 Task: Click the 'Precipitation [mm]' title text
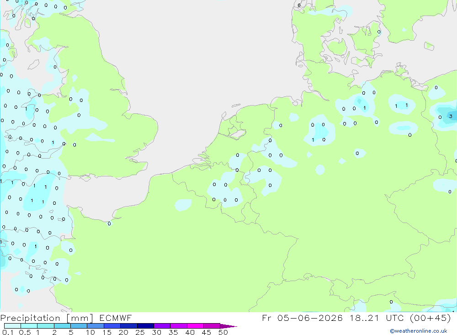[x=47, y=318]
